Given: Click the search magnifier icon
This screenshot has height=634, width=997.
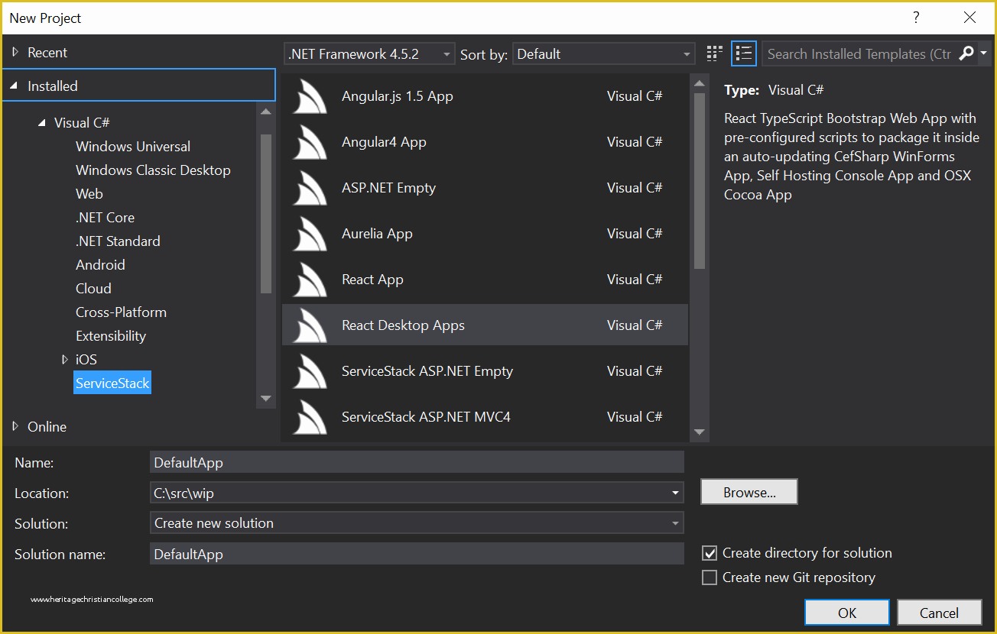Looking at the screenshot, I should coord(966,53).
